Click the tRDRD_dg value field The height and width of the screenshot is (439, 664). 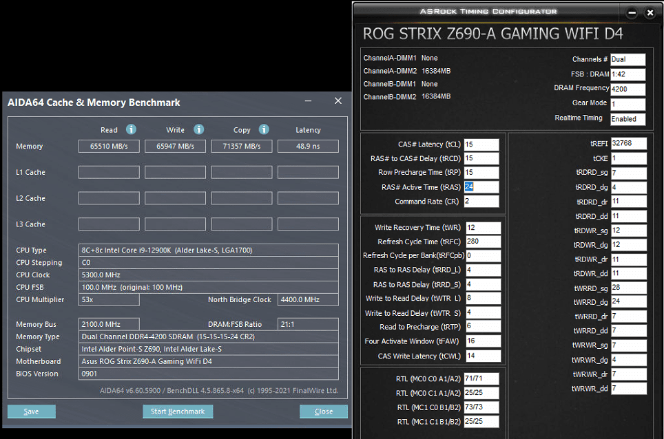coord(629,187)
